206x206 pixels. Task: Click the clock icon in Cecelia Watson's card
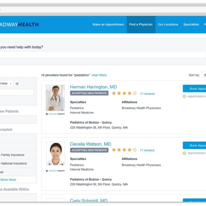[184, 153]
